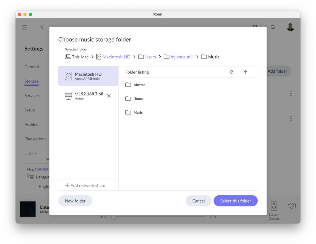Open System Output speaker icon

coord(274,206)
